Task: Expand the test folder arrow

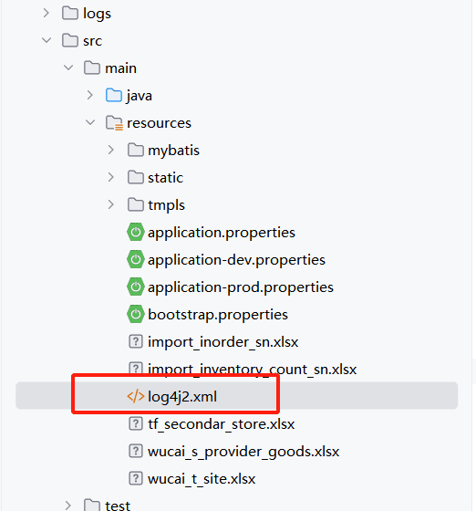Action: (x=68, y=506)
